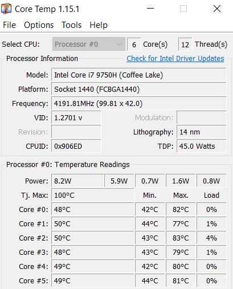This screenshot has height=289, width=233.
Task: Expand the Processor #0 CPU dropdown
Action: [x=89, y=44]
